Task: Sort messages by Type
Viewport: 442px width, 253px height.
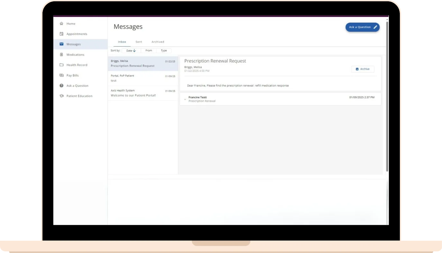Action: [164, 51]
